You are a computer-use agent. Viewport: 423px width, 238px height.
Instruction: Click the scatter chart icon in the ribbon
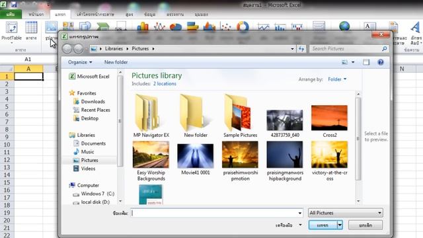pyautogui.click(x=226, y=27)
